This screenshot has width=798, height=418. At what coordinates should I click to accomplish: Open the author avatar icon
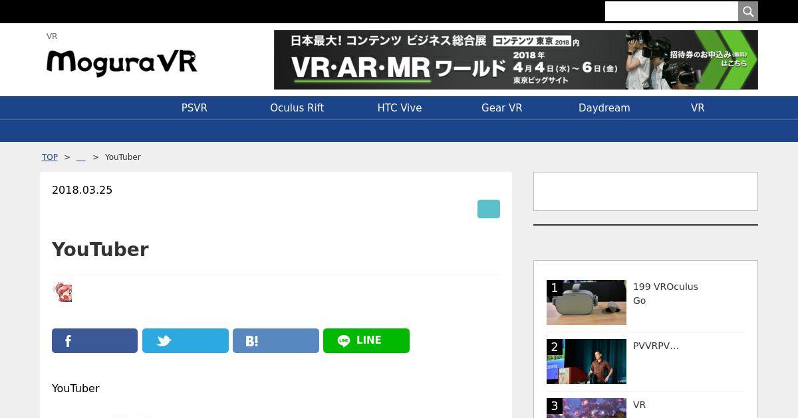[x=63, y=292]
